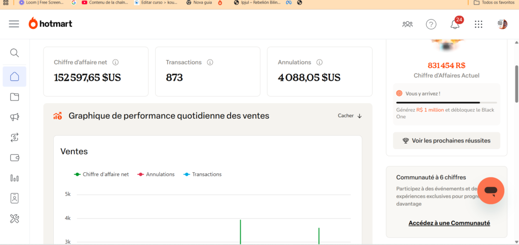519x245 pixels.
Task: Open the help question mark icon
Action: [431, 24]
